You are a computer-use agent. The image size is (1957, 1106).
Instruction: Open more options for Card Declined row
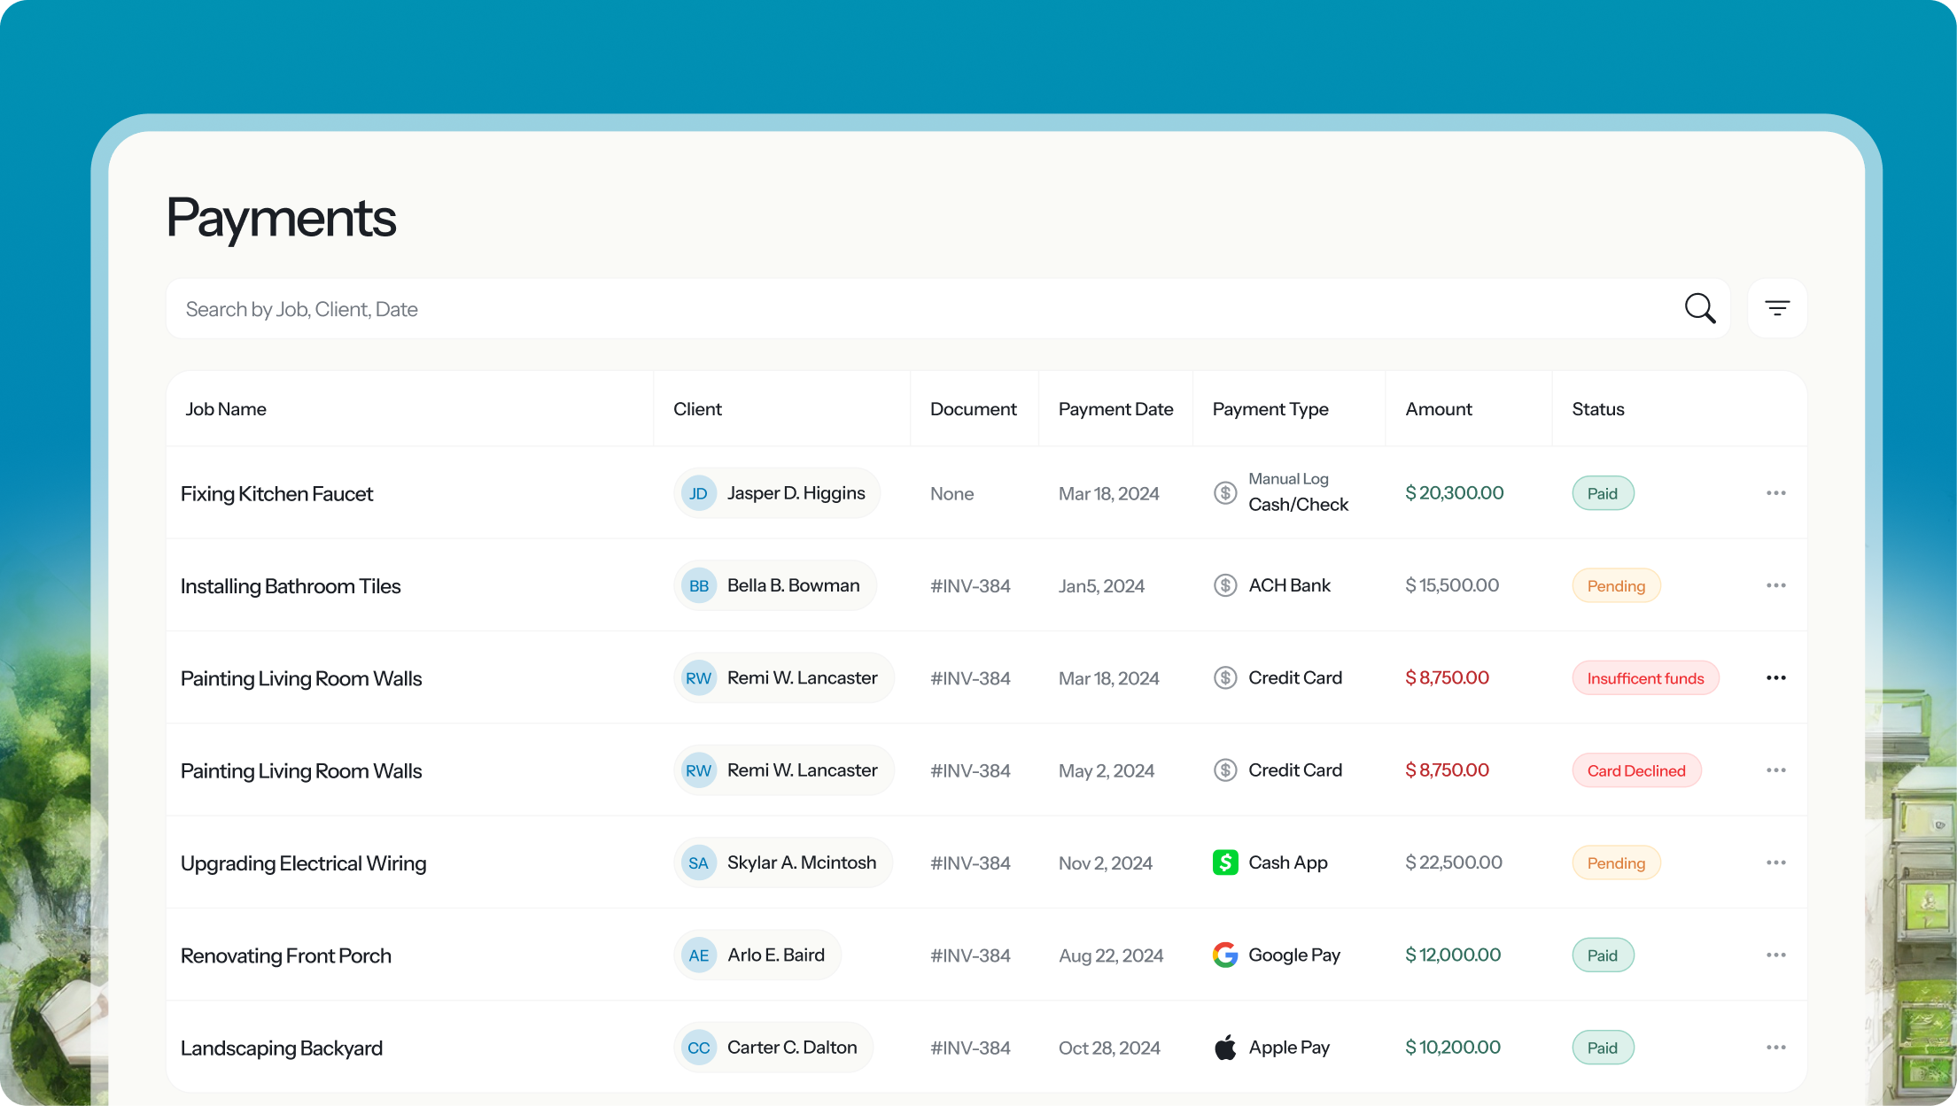click(1775, 770)
